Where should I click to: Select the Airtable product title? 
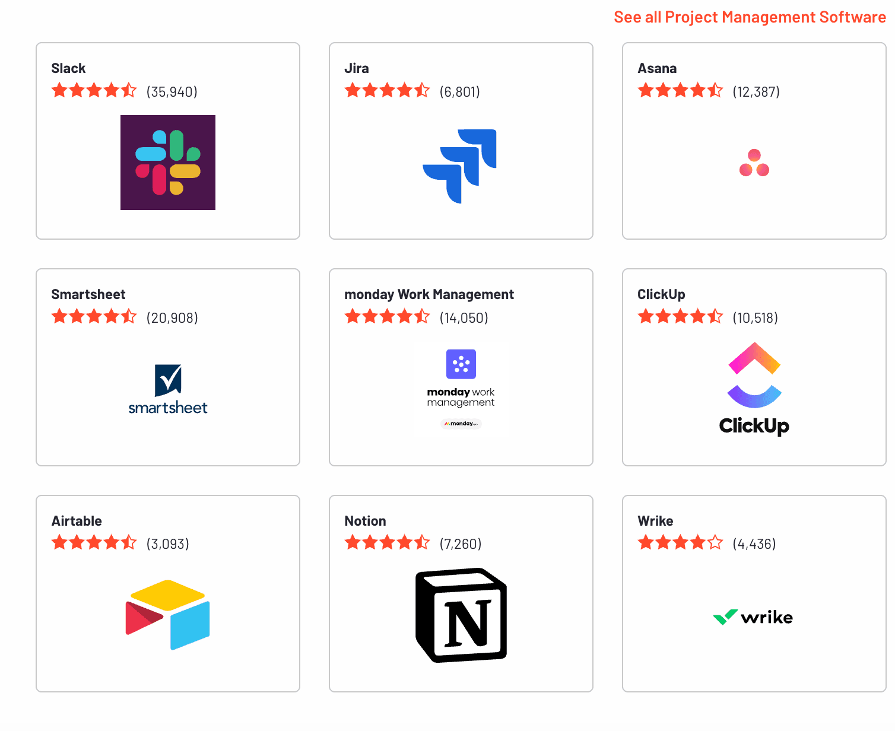77,521
